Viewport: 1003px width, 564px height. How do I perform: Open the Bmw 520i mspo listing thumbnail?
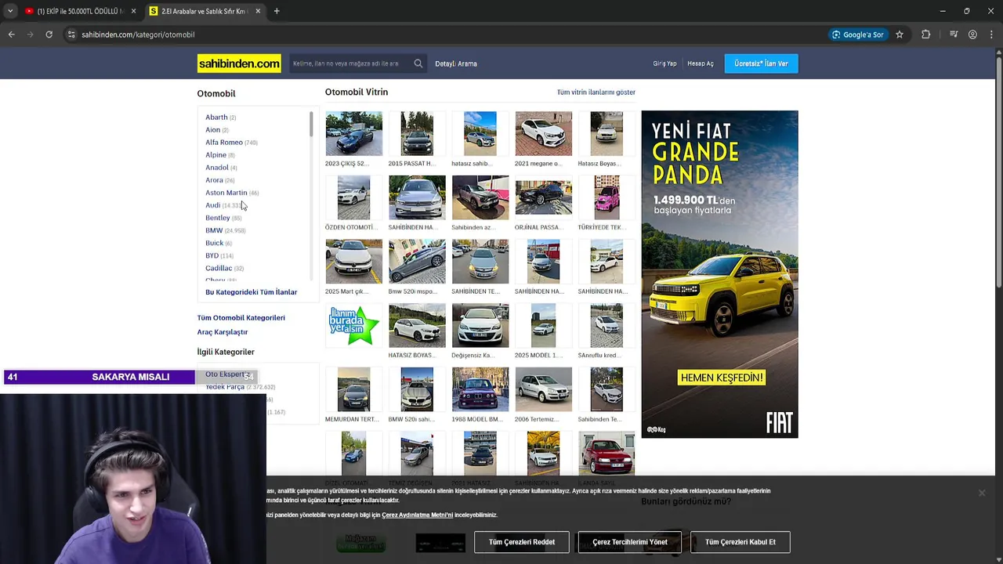(x=417, y=262)
